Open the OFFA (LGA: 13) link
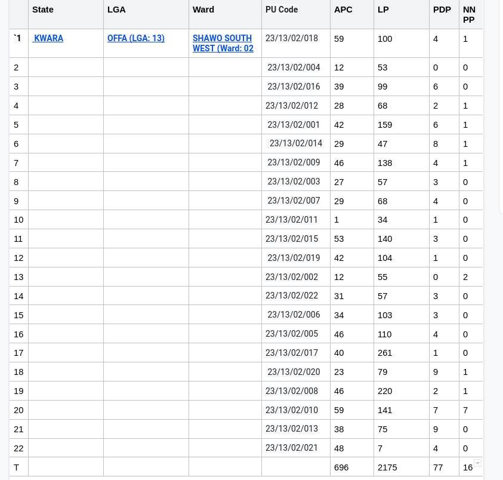 pos(135,38)
